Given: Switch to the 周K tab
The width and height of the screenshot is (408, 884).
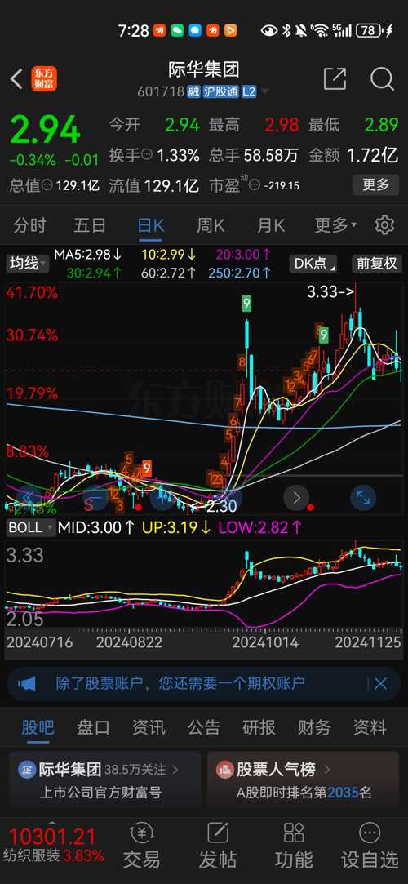Looking at the screenshot, I should pyautogui.click(x=211, y=226).
